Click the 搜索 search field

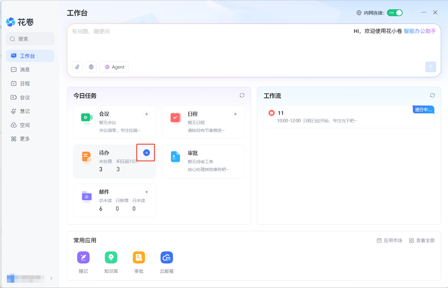tap(30, 39)
